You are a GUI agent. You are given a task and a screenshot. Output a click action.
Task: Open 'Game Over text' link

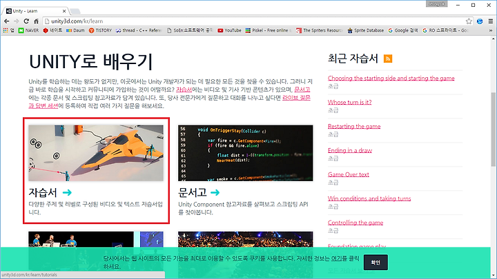[x=349, y=174]
